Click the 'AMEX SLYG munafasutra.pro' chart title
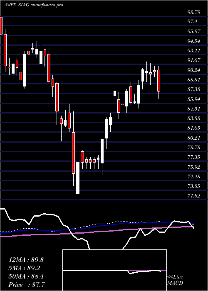This screenshot has height=291, width=208. point(33,5)
